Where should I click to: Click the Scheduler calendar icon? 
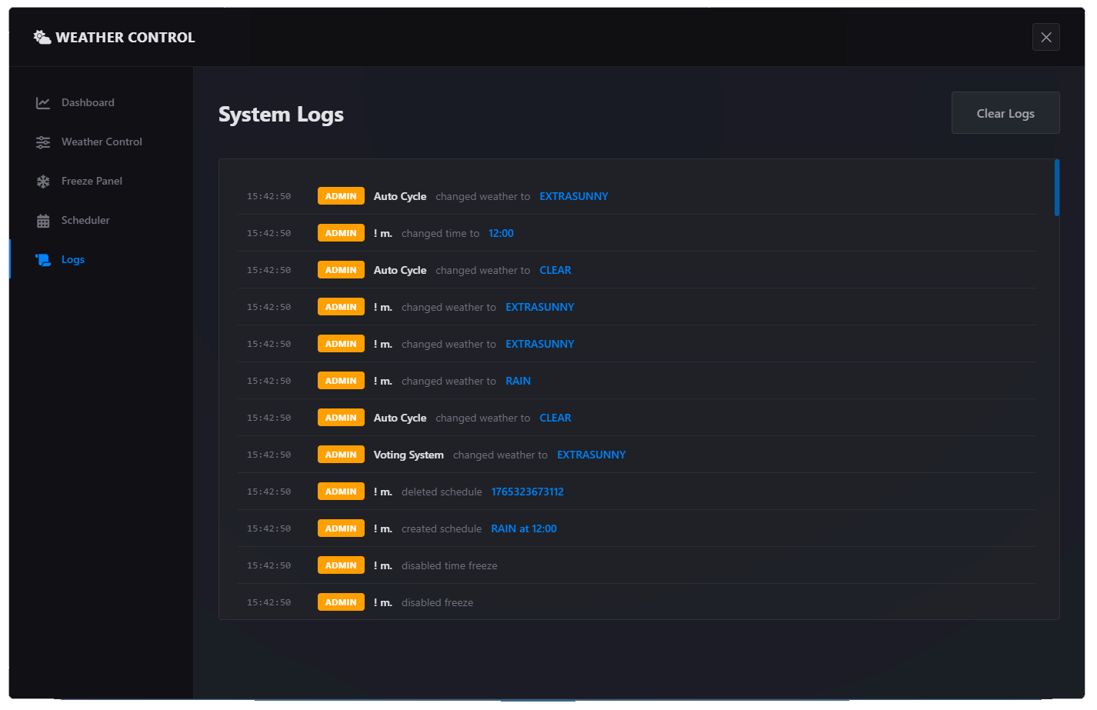click(43, 221)
